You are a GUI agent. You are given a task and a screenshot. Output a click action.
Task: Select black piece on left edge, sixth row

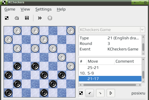coord(8,75)
